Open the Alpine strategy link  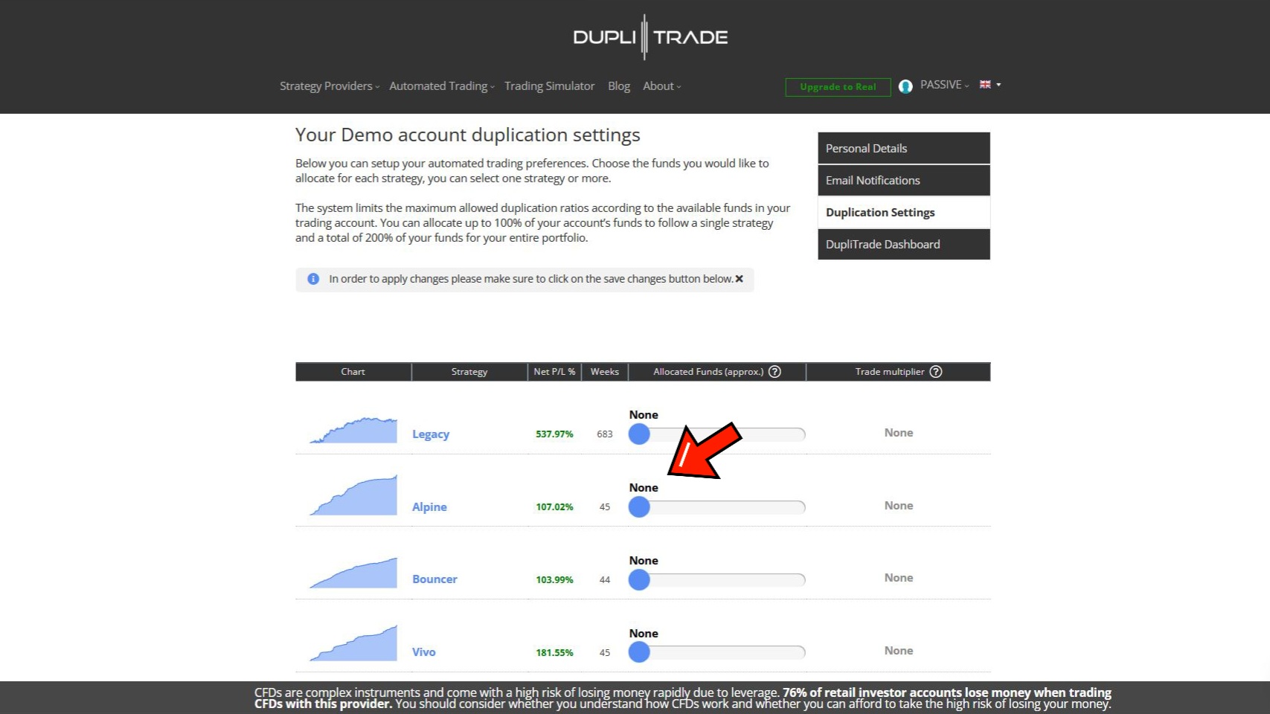[429, 507]
